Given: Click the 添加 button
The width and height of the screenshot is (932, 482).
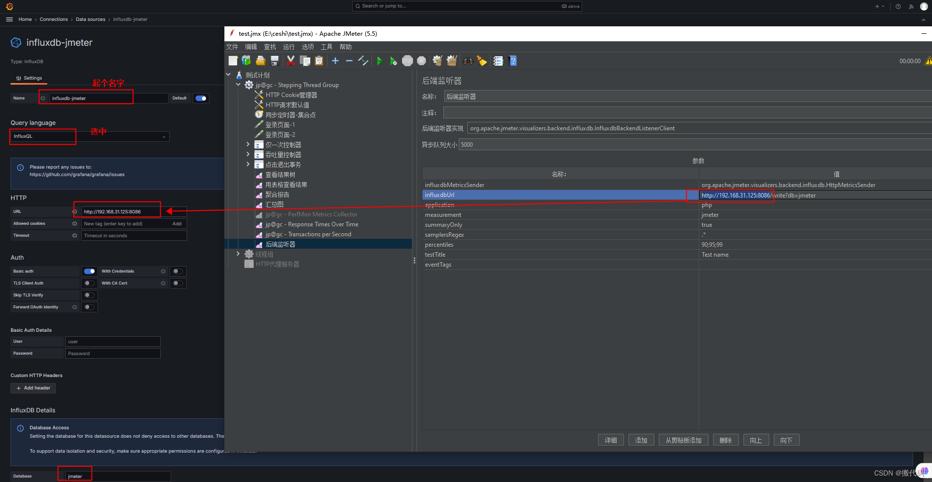Looking at the screenshot, I should (641, 440).
